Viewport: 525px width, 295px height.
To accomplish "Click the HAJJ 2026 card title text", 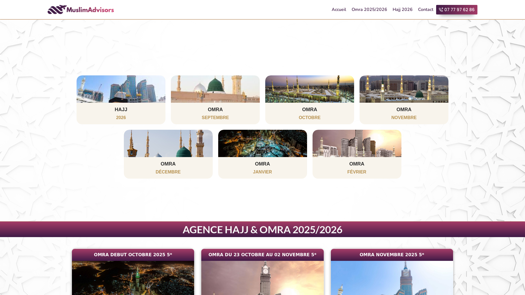I will point(121,110).
